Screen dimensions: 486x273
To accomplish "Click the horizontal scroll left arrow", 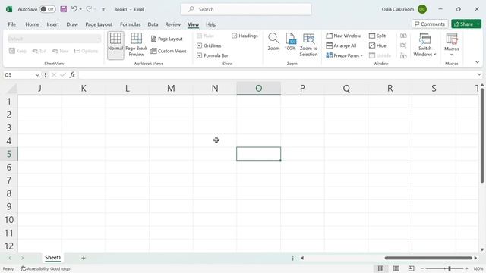I will point(302,258).
